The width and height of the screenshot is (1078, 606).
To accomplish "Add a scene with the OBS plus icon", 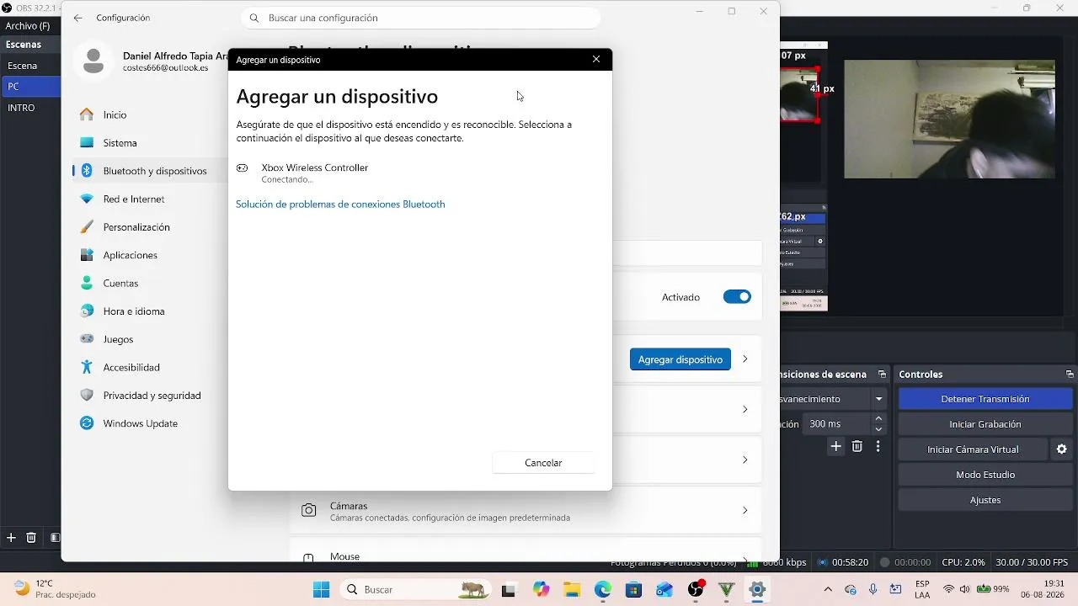I will click(x=11, y=537).
